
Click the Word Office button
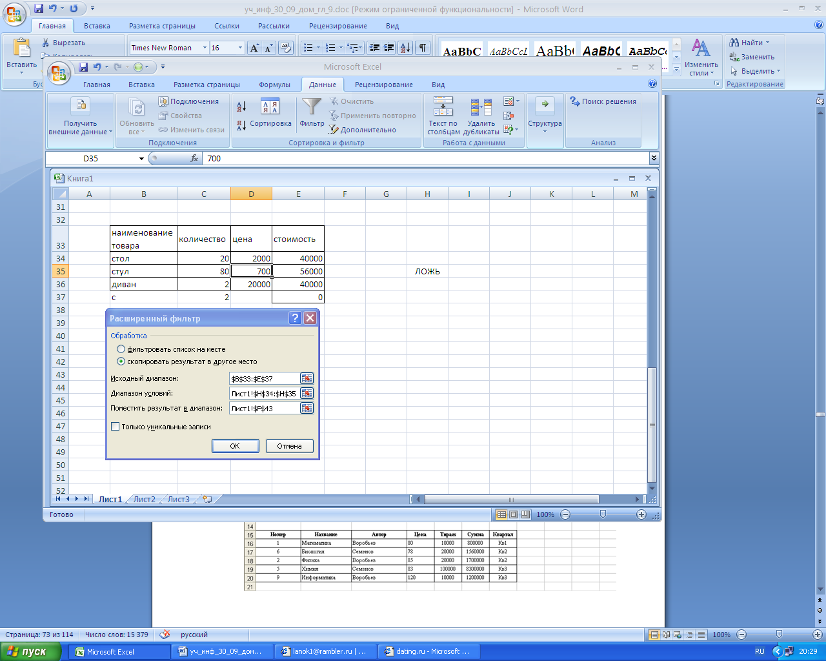point(15,14)
